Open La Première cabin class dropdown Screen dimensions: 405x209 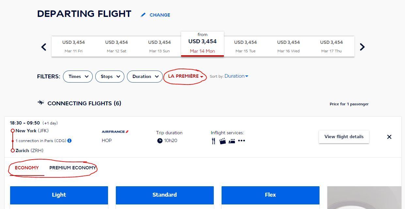click(185, 76)
